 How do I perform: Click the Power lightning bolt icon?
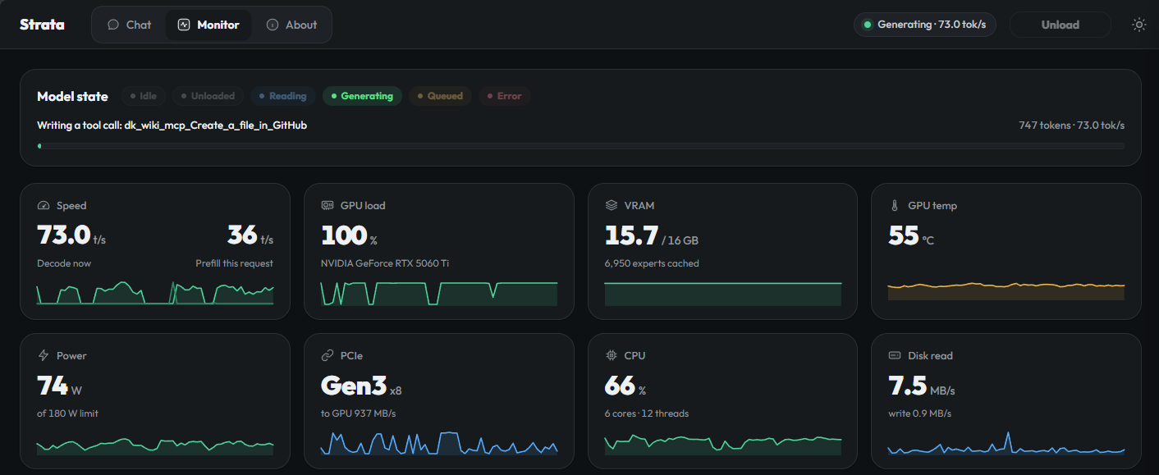(44, 355)
